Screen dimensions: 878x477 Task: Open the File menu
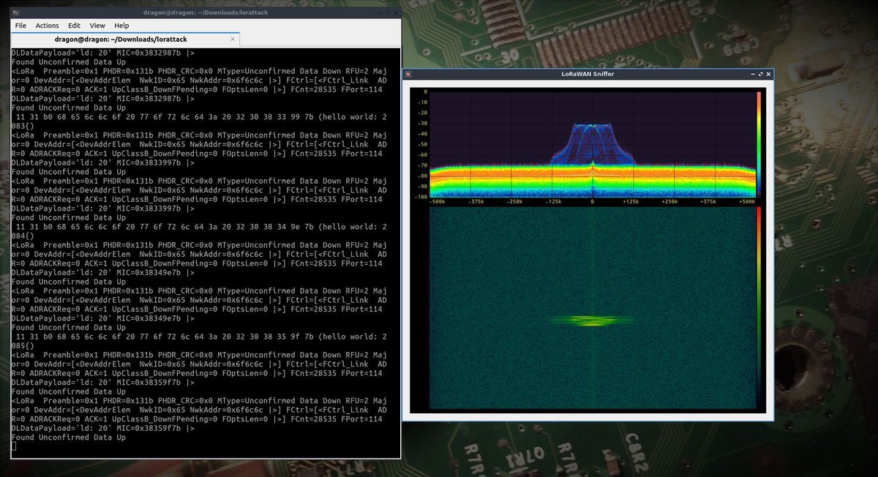coord(20,26)
